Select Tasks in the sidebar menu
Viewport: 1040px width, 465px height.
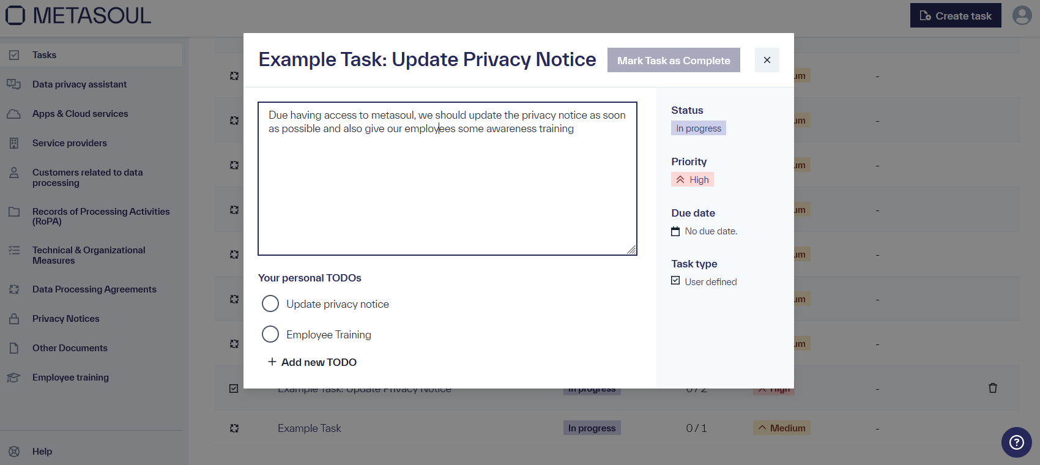tap(44, 54)
